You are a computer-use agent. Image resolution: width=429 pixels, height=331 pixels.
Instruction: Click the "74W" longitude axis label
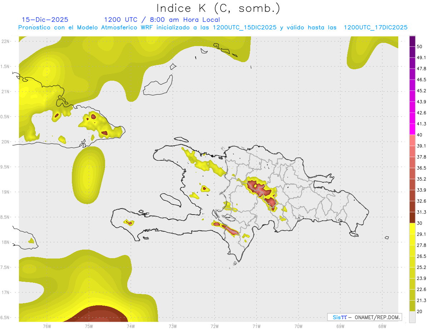coord(130,326)
